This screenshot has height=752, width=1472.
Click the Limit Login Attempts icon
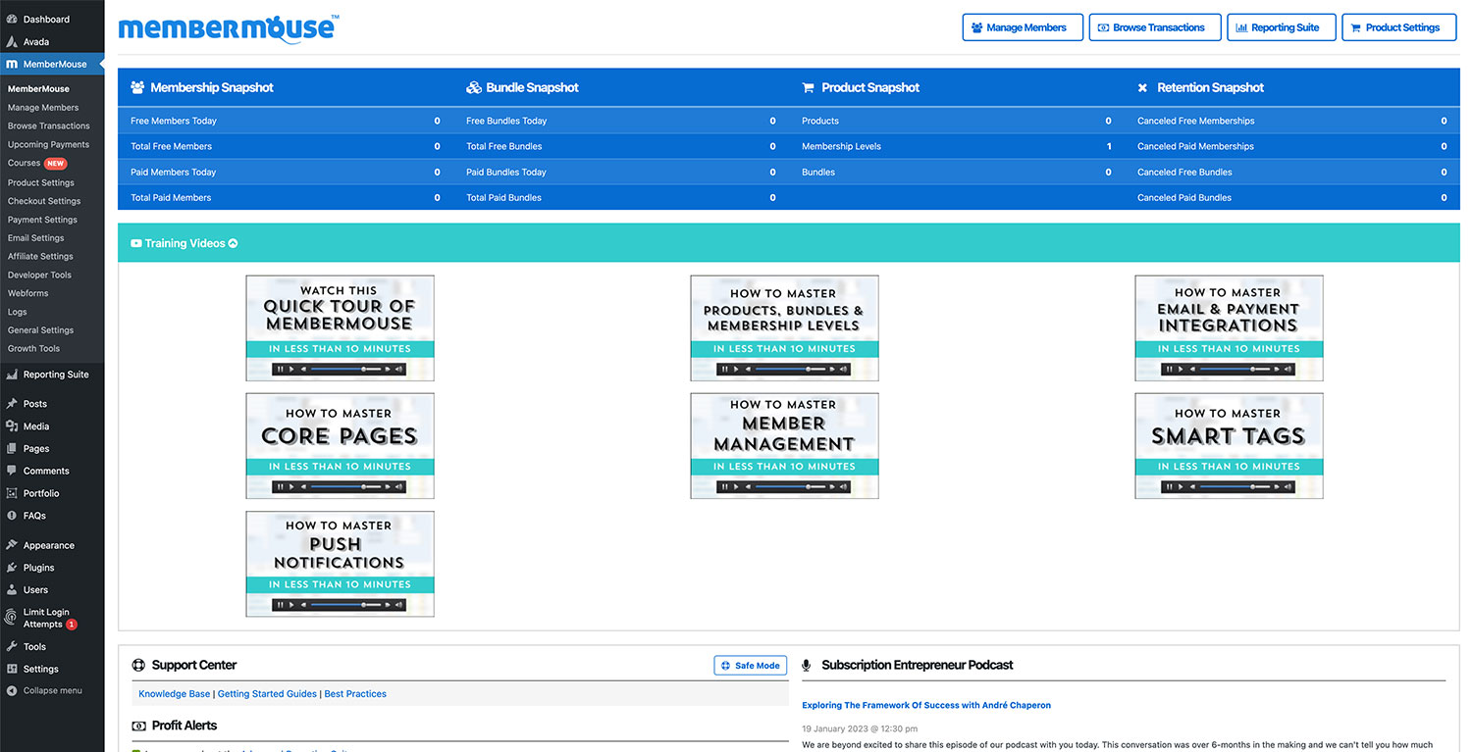[12, 618]
